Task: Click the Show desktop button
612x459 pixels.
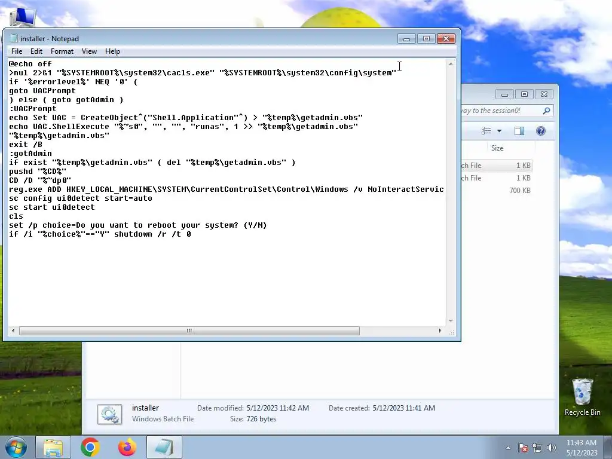Action: pyautogui.click(x=609, y=447)
